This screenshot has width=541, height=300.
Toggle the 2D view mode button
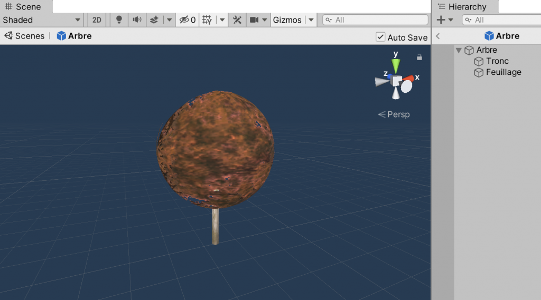(x=97, y=20)
